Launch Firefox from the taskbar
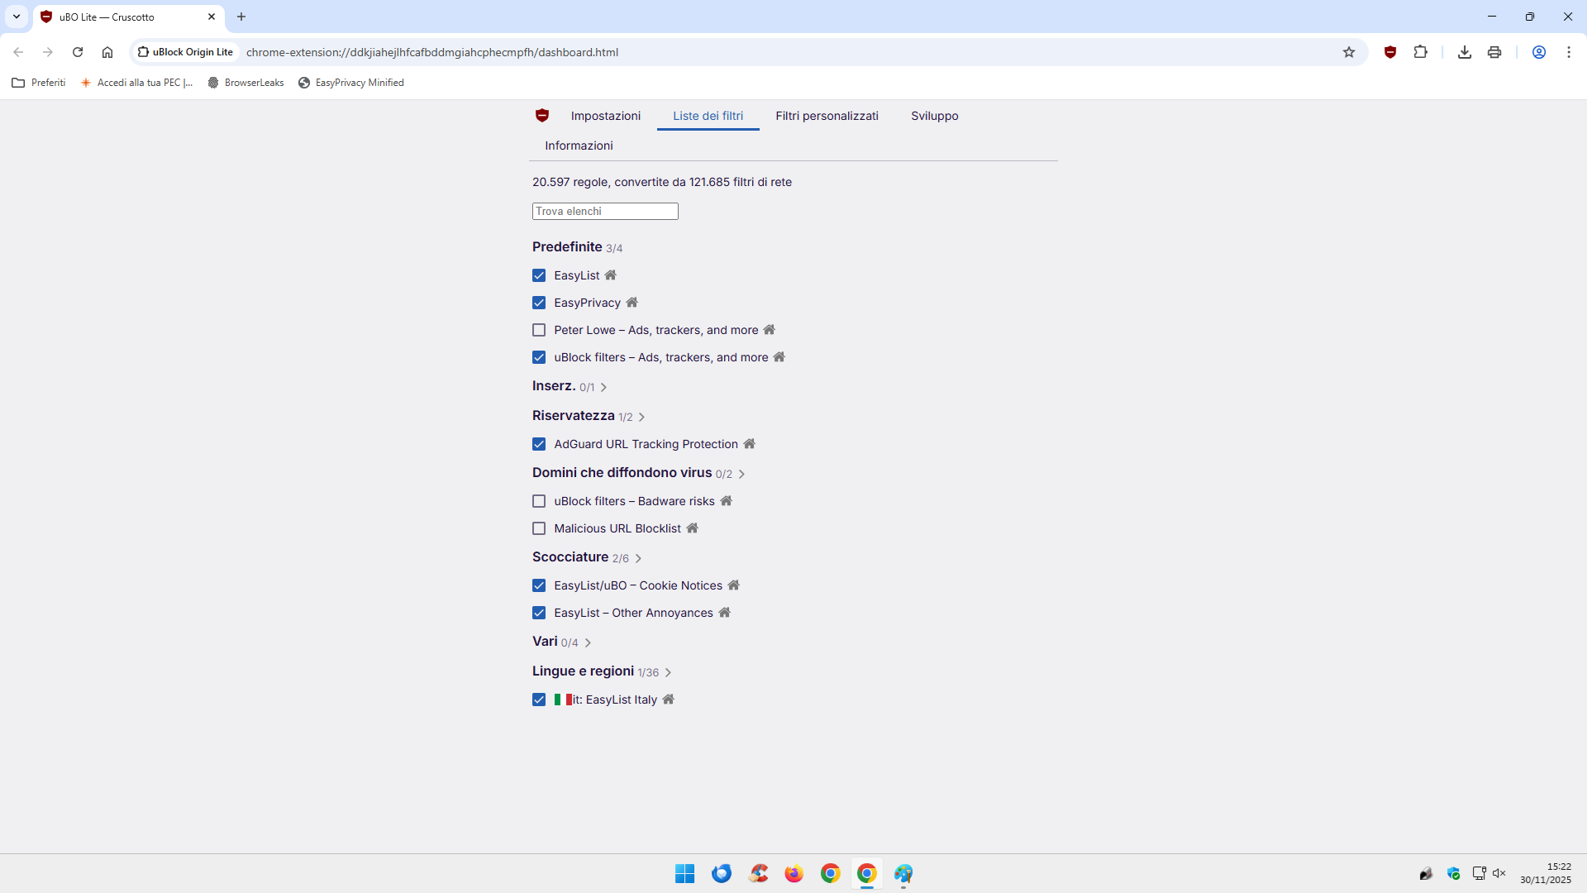Viewport: 1587px width, 893px height. point(794,874)
